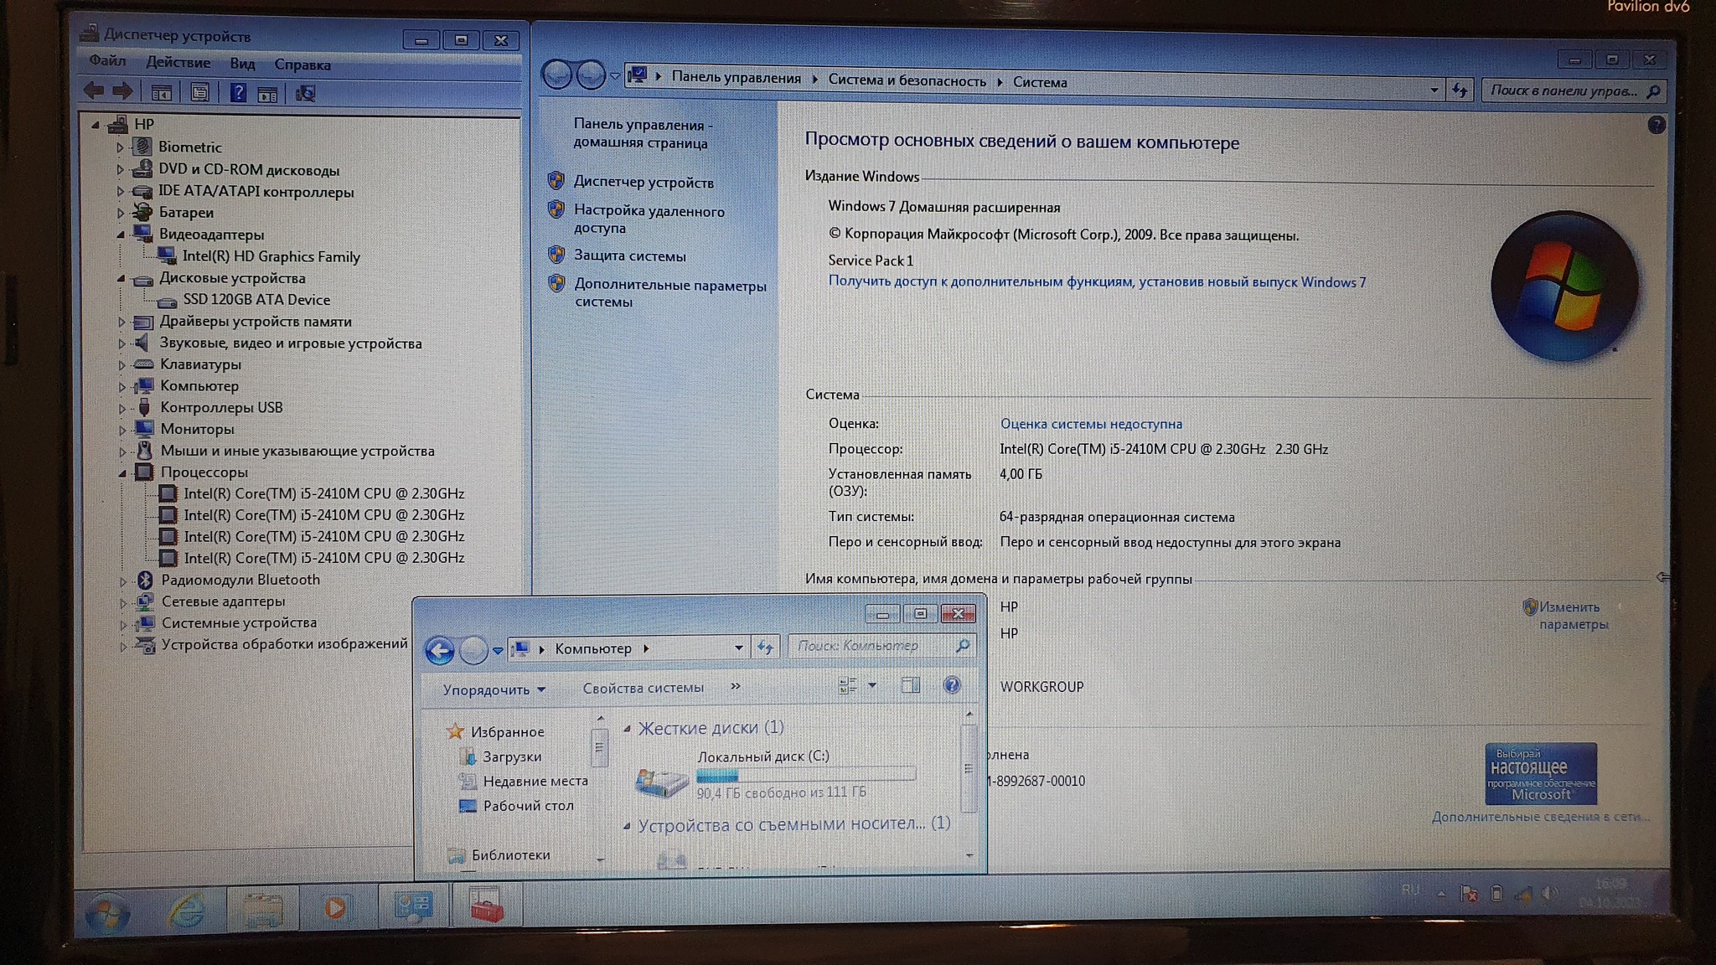Screen dimensions: 1716x965
Task: Collapse the Жесткие диски group
Action: pyautogui.click(x=627, y=729)
